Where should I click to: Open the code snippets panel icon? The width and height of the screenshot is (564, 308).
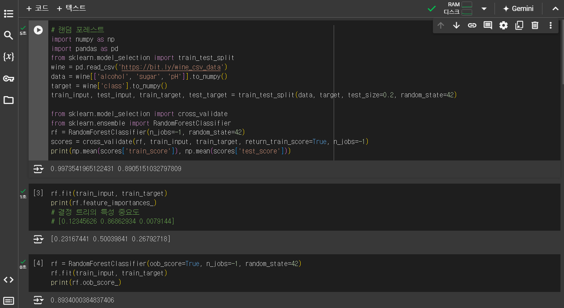[x=8, y=280]
